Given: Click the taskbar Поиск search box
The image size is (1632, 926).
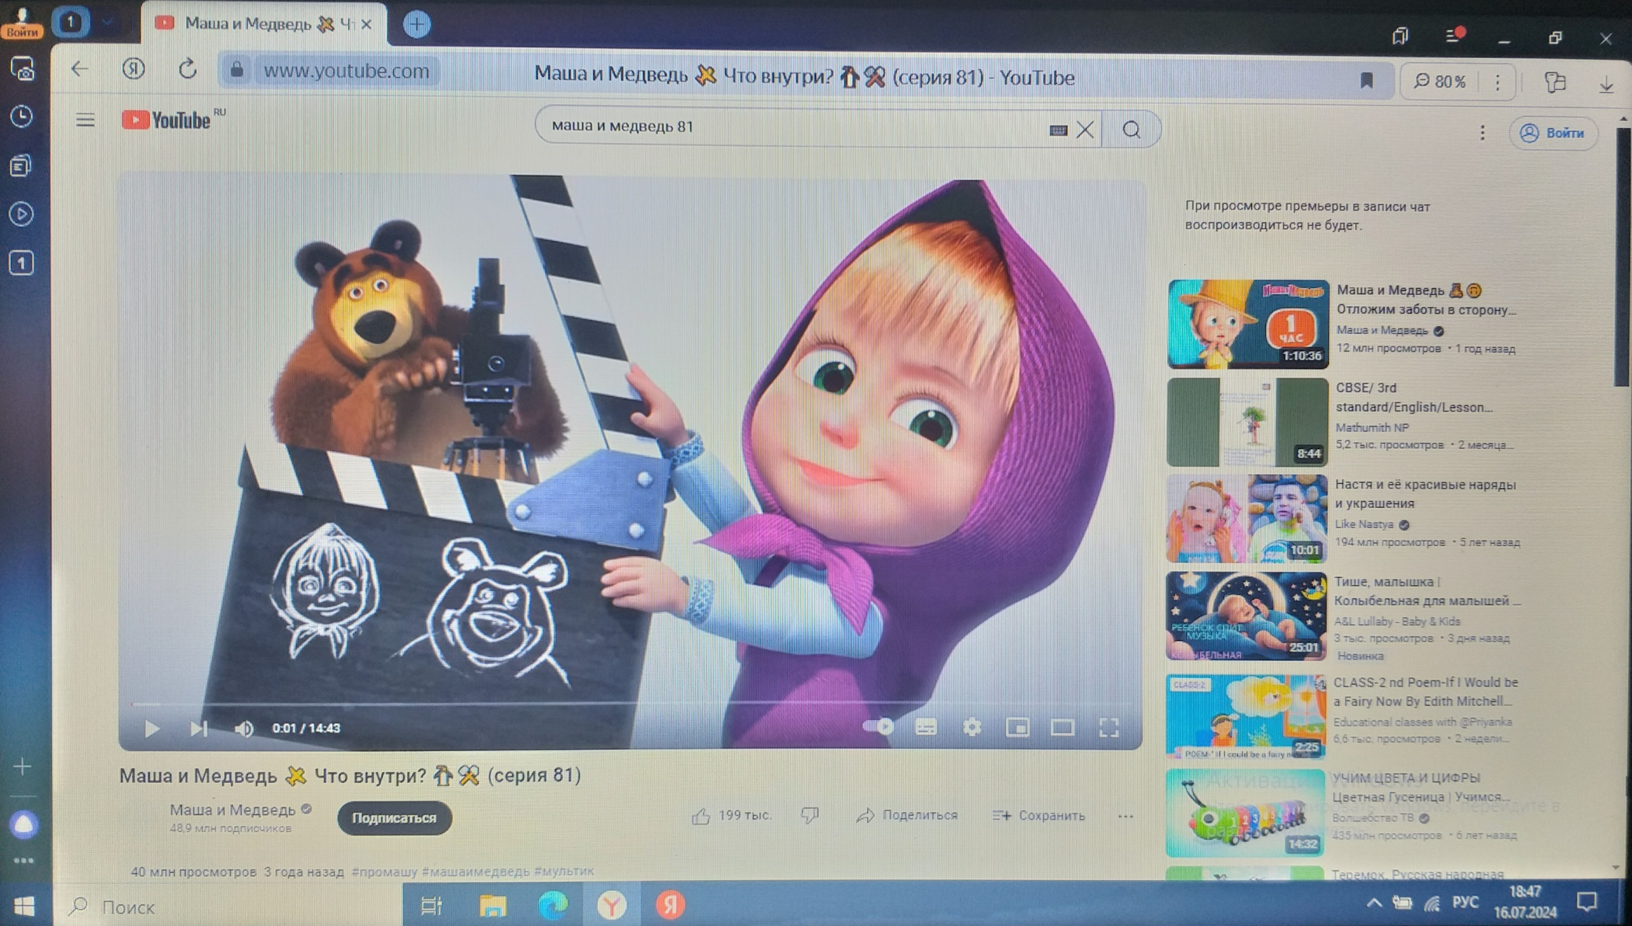Looking at the screenshot, I should coord(228,906).
